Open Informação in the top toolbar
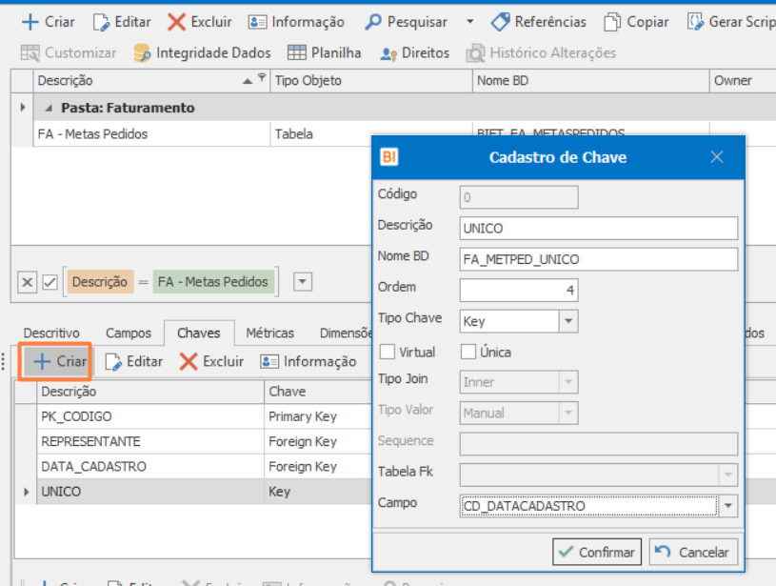The height and width of the screenshot is (586, 776). (296, 22)
